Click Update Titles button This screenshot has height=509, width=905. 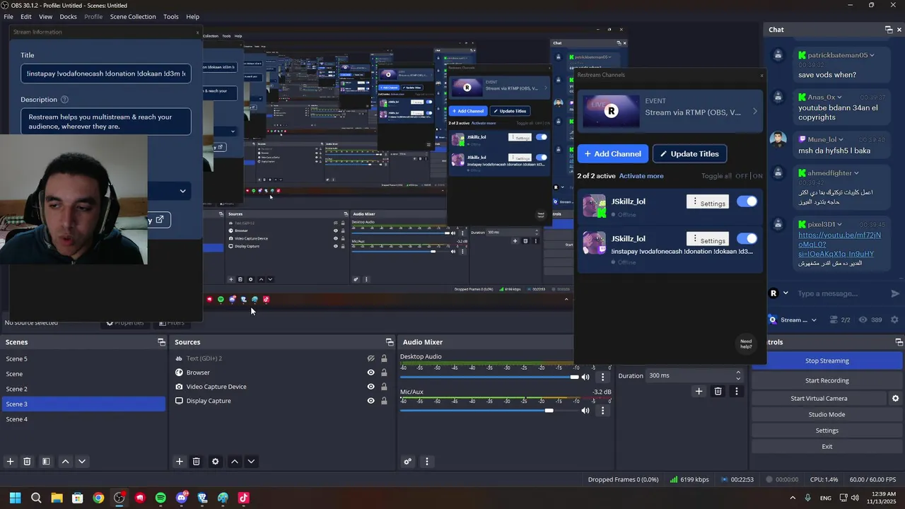pos(689,153)
